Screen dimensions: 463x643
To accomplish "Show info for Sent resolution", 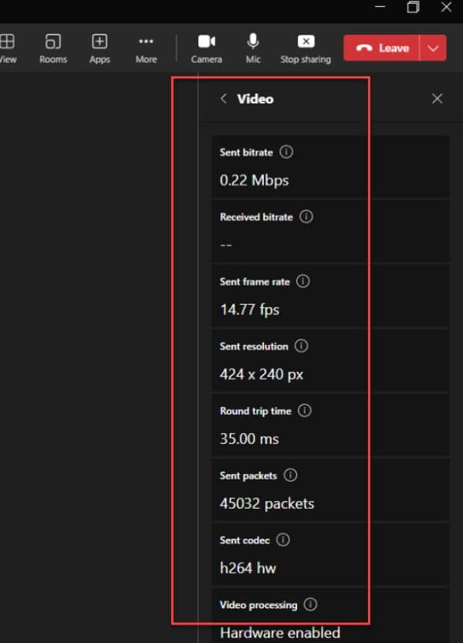I will (x=302, y=347).
